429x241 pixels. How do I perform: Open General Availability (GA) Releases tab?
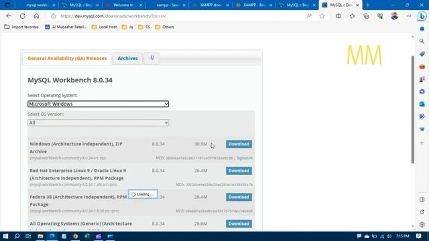(x=67, y=58)
